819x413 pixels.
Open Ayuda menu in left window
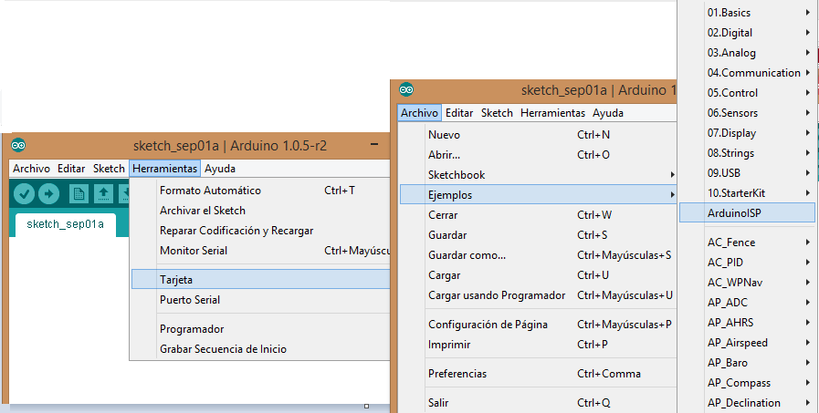pyautogui.click(x=220, y=169)
